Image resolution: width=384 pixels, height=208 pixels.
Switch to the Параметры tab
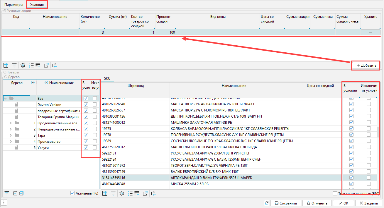(14, 5)
